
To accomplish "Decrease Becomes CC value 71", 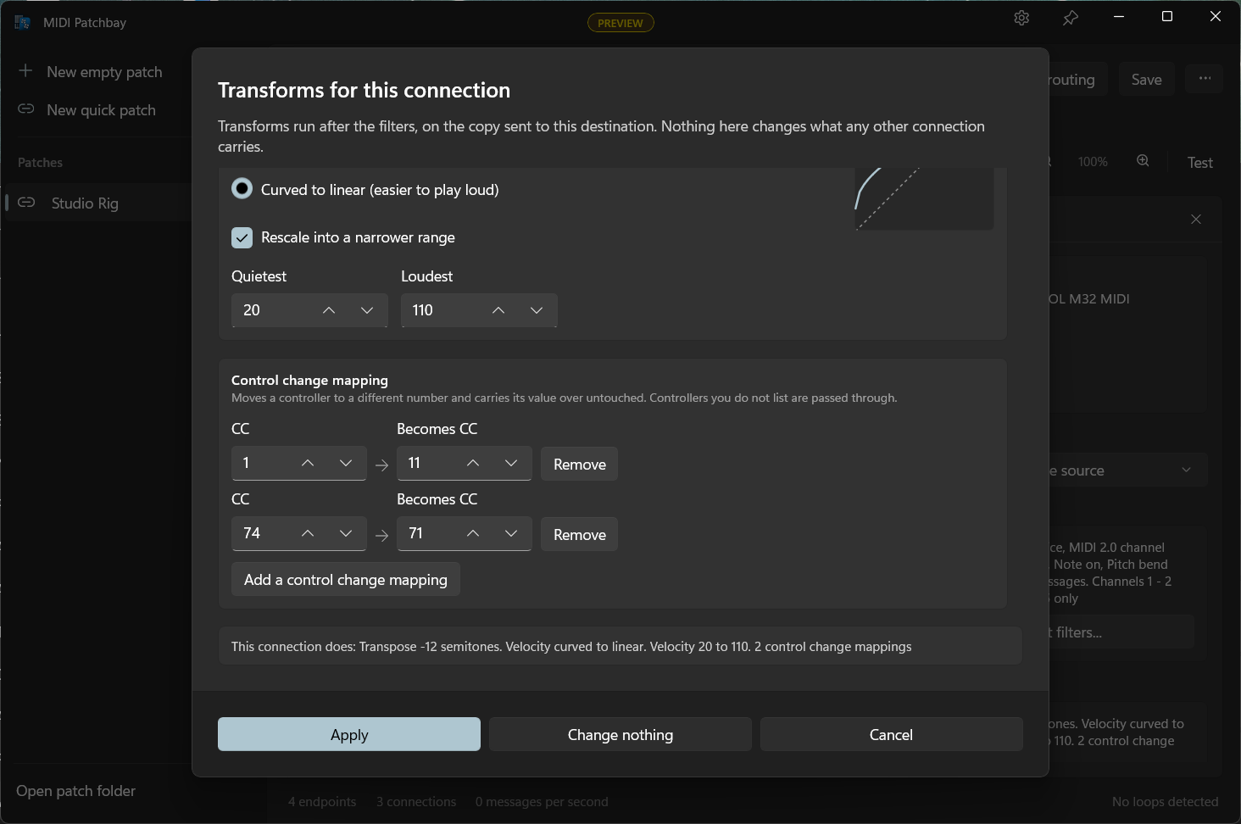I will [x=511, y=533].
